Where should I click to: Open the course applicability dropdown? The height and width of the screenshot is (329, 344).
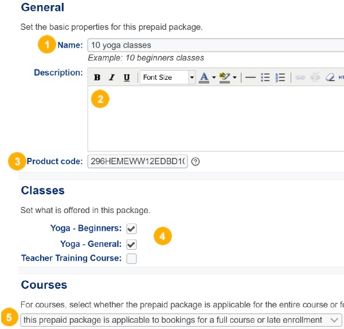pos(181,320)
